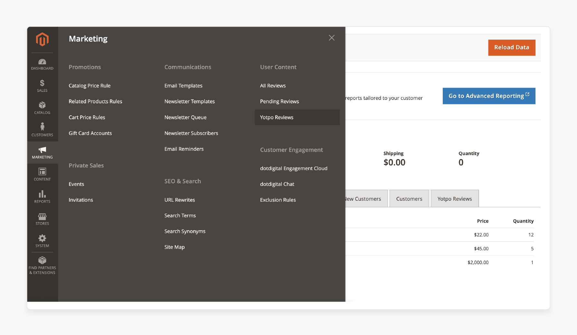
Task: Open Gift Card Accounts
Action: (x=90, y=133)
